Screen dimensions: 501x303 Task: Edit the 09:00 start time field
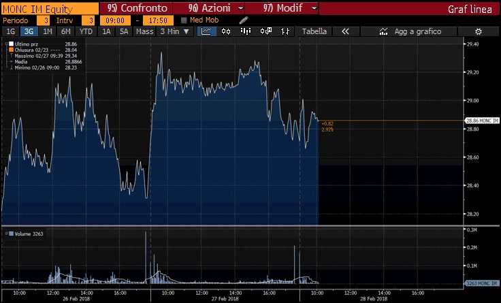[115, 20]
